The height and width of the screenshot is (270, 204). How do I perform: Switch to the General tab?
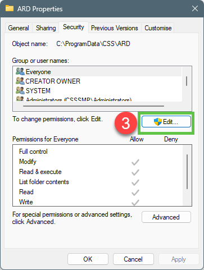pos(19,28)
